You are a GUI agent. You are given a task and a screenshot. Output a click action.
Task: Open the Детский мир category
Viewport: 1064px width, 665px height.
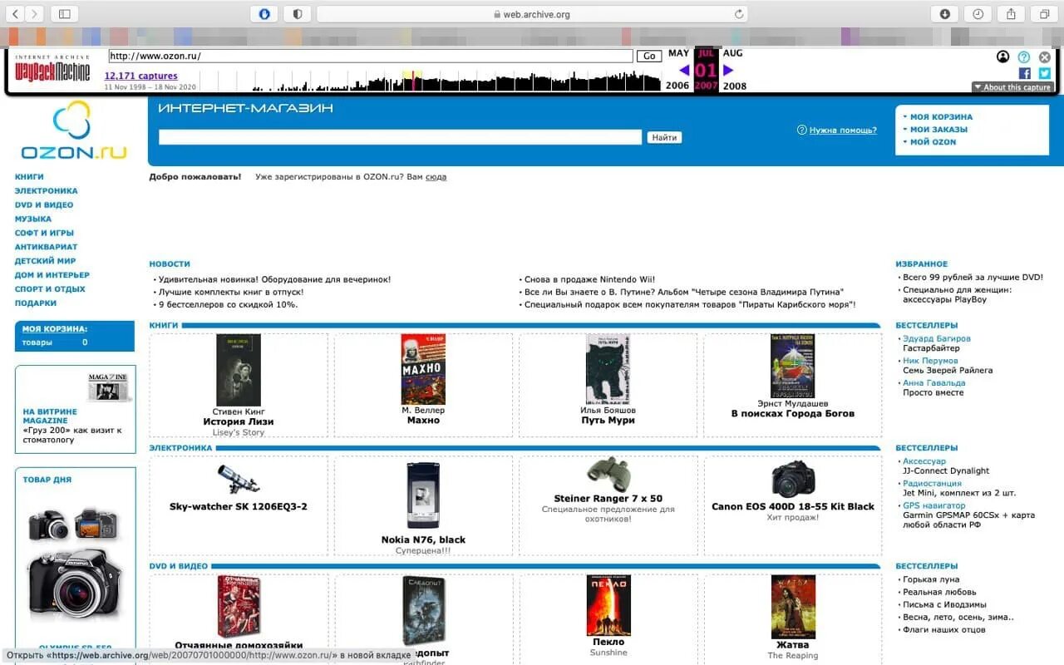[x=45, y=261]
